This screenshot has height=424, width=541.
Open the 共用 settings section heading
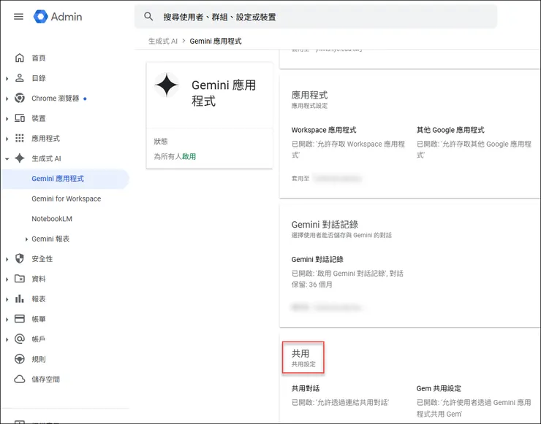coord(300,353)
